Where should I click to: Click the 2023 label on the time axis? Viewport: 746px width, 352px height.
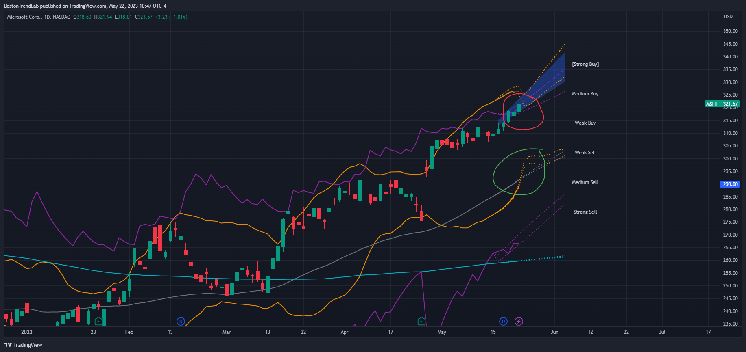point(27,332)
